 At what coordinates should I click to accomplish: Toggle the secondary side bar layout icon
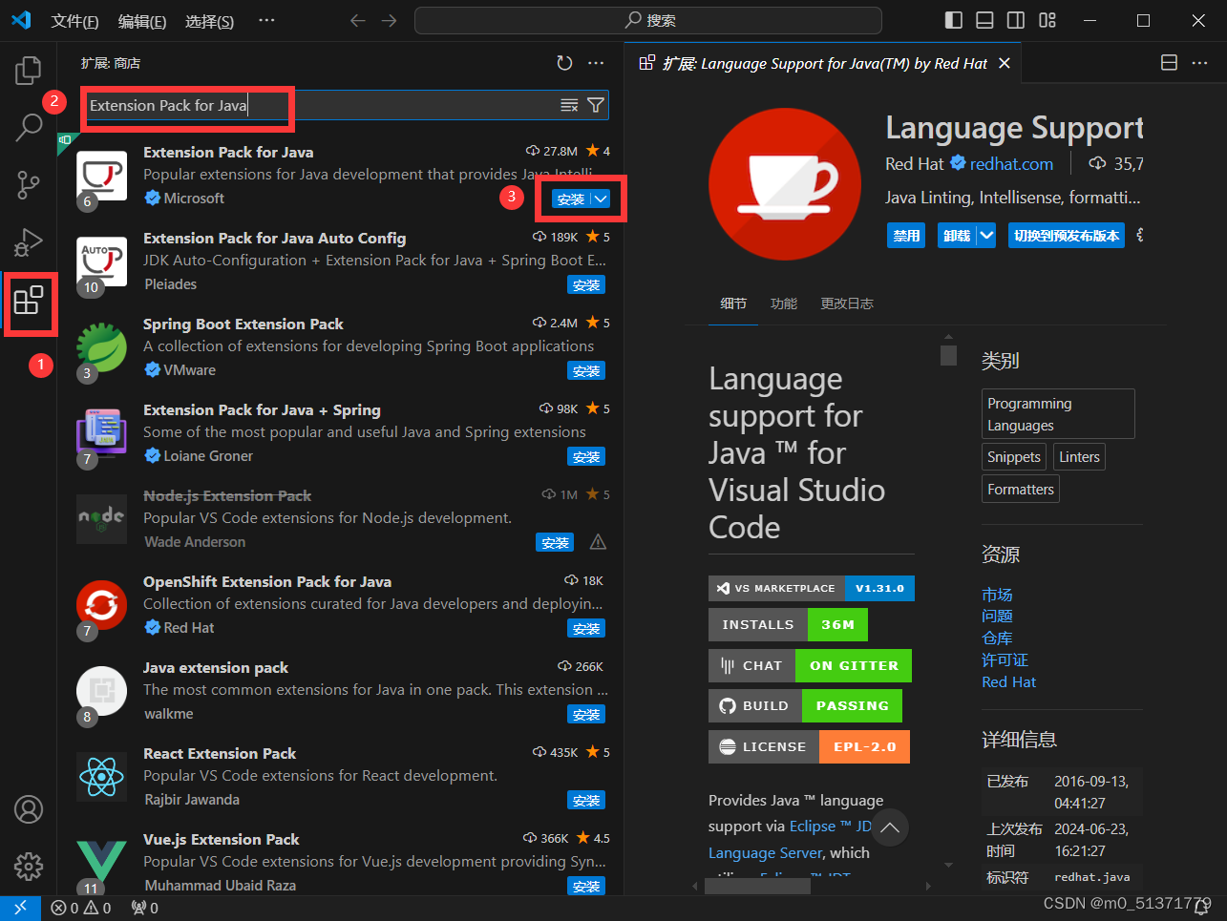point(1016,20)
